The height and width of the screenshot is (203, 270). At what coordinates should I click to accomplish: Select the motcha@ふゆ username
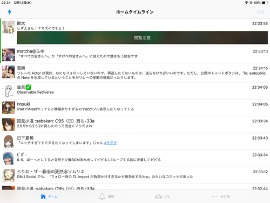pos(31,51)
